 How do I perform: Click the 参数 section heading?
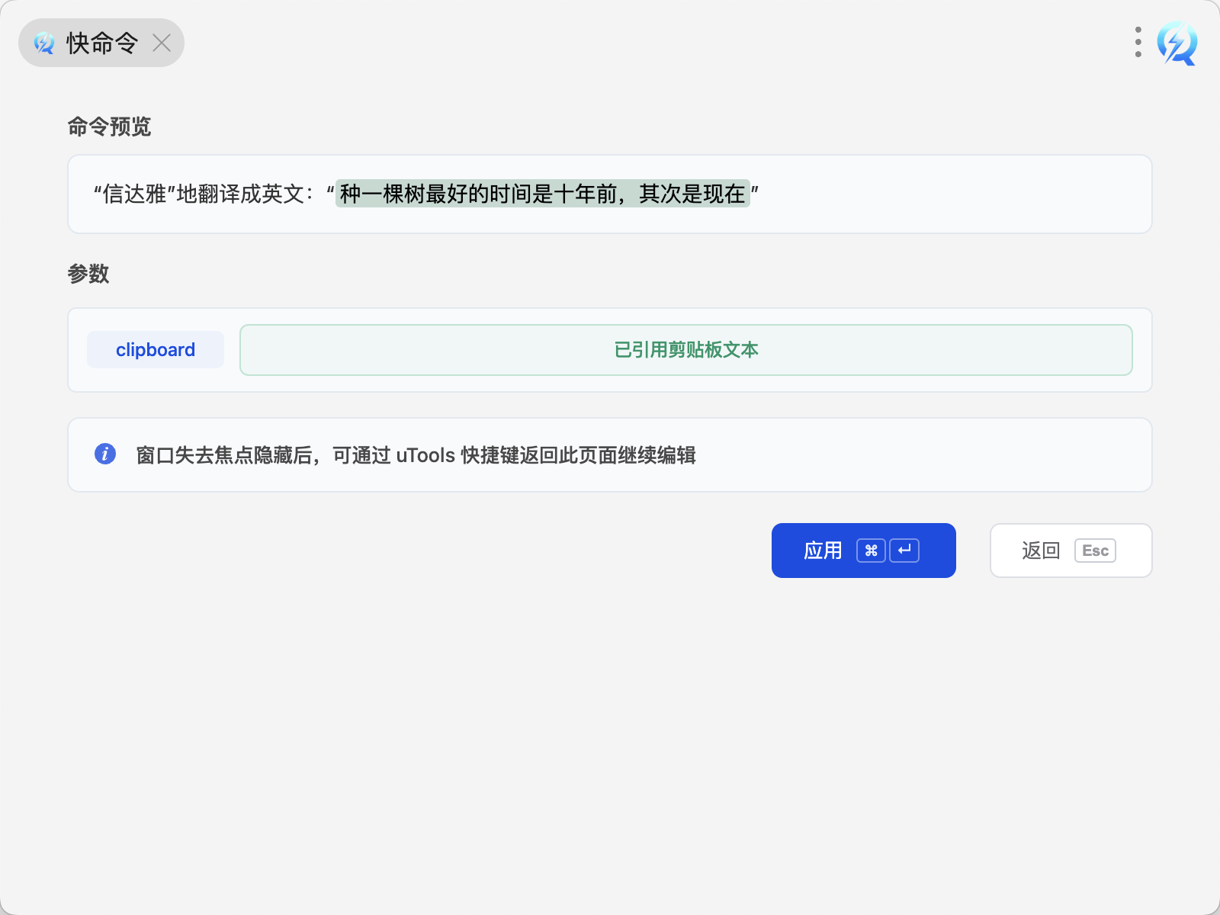(x=88, y=274)
